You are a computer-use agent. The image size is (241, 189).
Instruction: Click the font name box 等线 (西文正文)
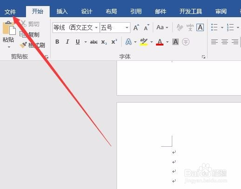(73, 28)
